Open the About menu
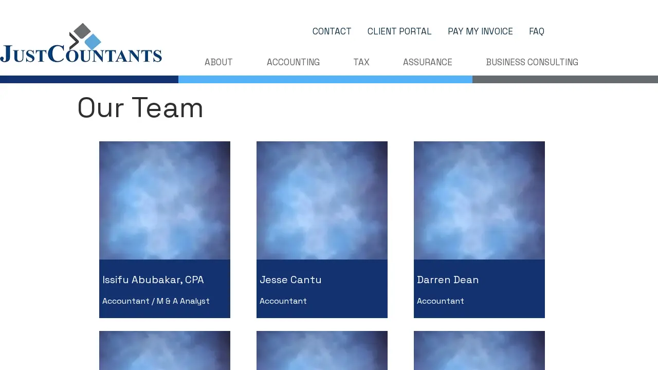The height and width of the screenshot is (370, 658). pyautogui.click(x=218, y=62)
